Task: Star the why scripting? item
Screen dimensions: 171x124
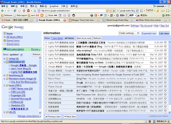Action: coord(46,50)
